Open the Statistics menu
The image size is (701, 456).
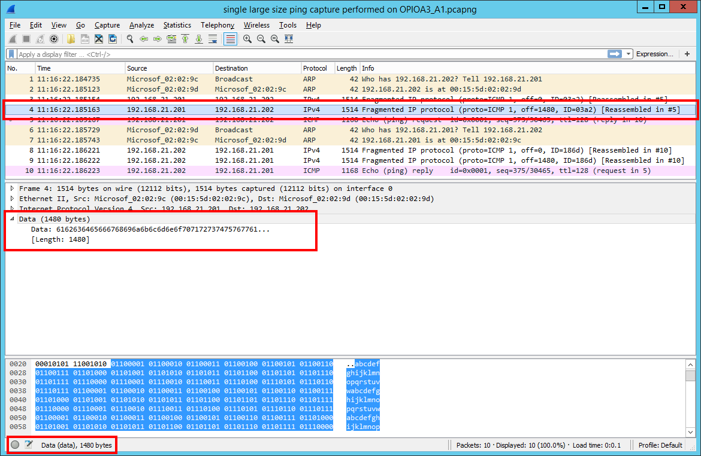tap(177, 25)
